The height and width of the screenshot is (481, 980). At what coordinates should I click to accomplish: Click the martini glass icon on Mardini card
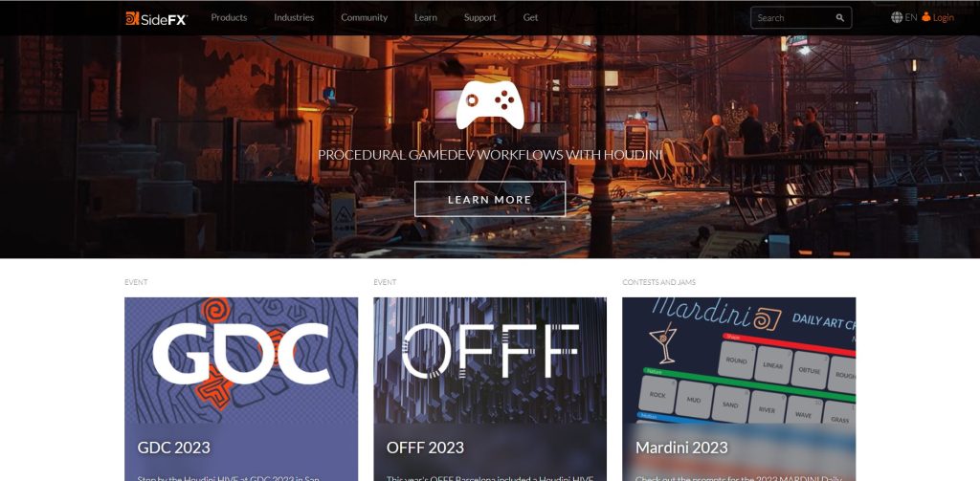coord(662,343)
